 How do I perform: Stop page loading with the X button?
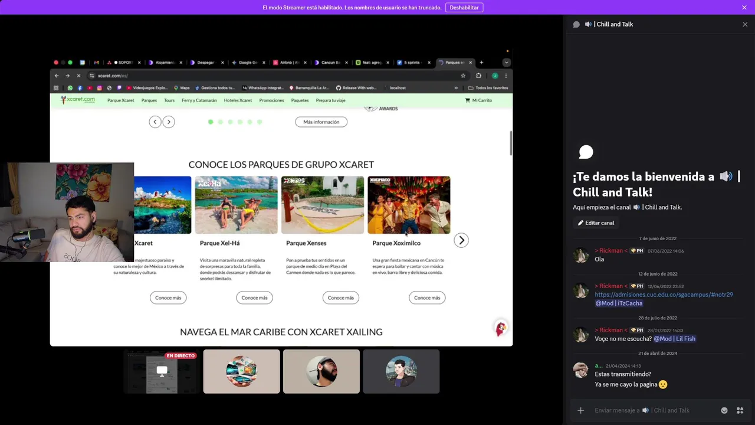pos(78,76)
